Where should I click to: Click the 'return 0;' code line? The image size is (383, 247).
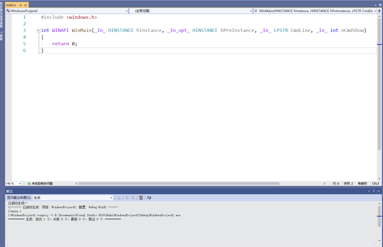click(65, 44)
